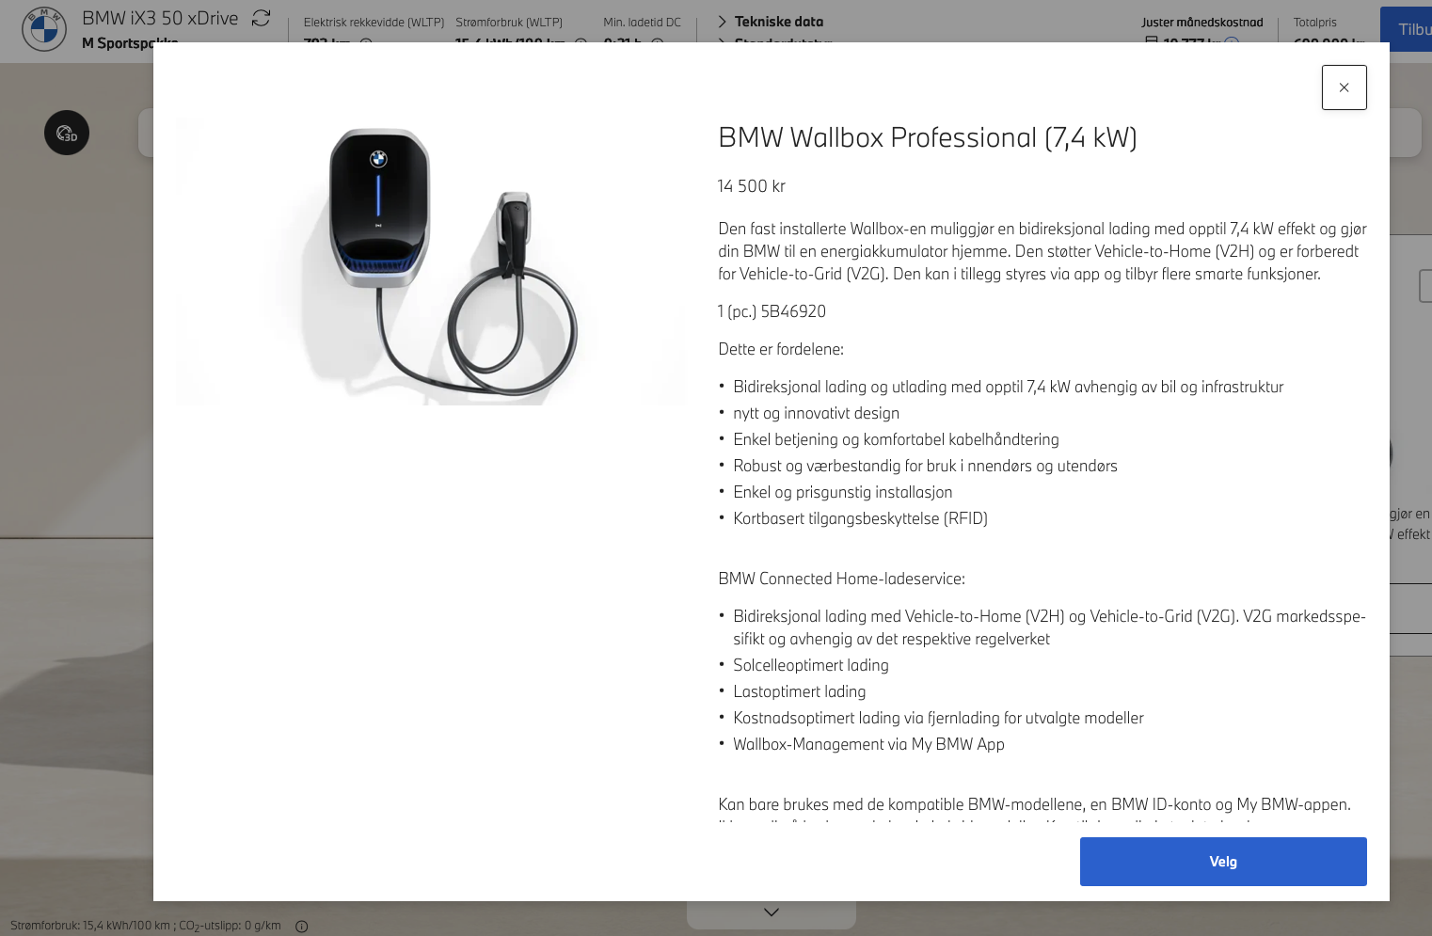Click the BMW iX3 50 xDrive title
The width and height of the screenshot is (1432, 936).
pyautogui.click(x=160, y=18)
